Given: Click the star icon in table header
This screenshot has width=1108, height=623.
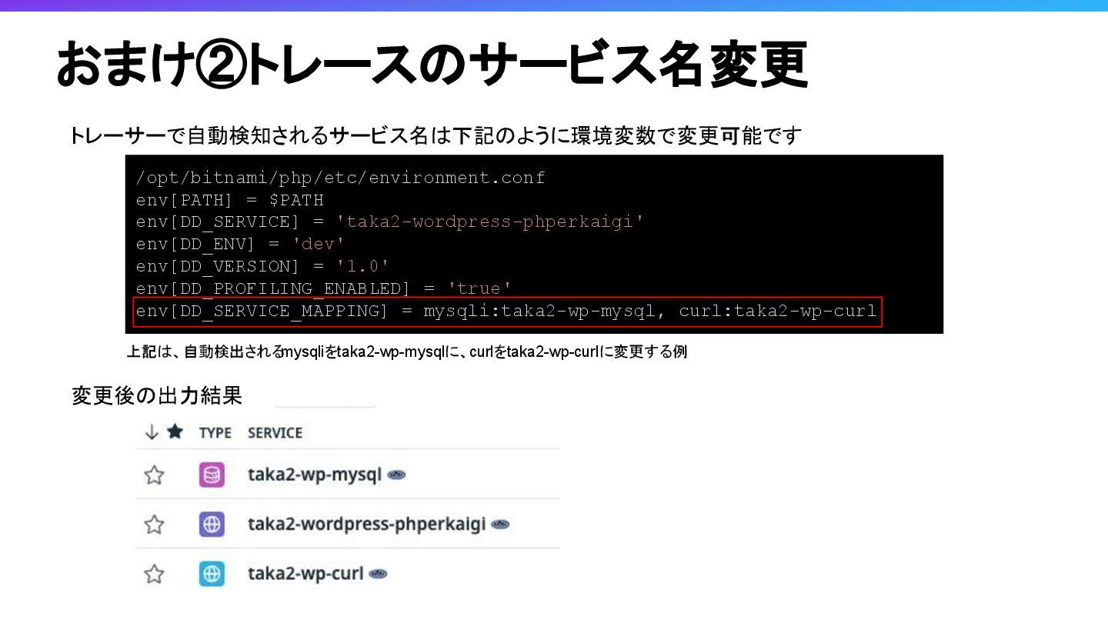Looking at the screenshot, I should pyautogui.click(x=175, y=431).
